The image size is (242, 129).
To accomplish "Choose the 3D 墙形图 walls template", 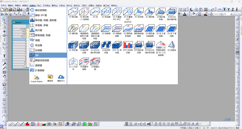I will click(x=150, y=13).
